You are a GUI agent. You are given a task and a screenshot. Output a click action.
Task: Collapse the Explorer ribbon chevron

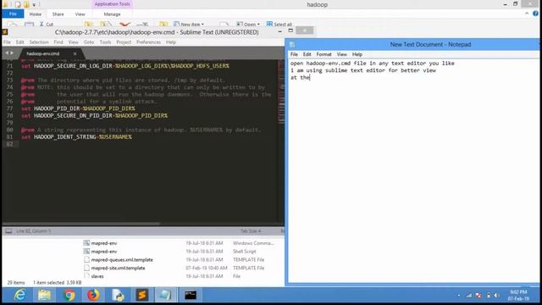(x=527, y=14)
